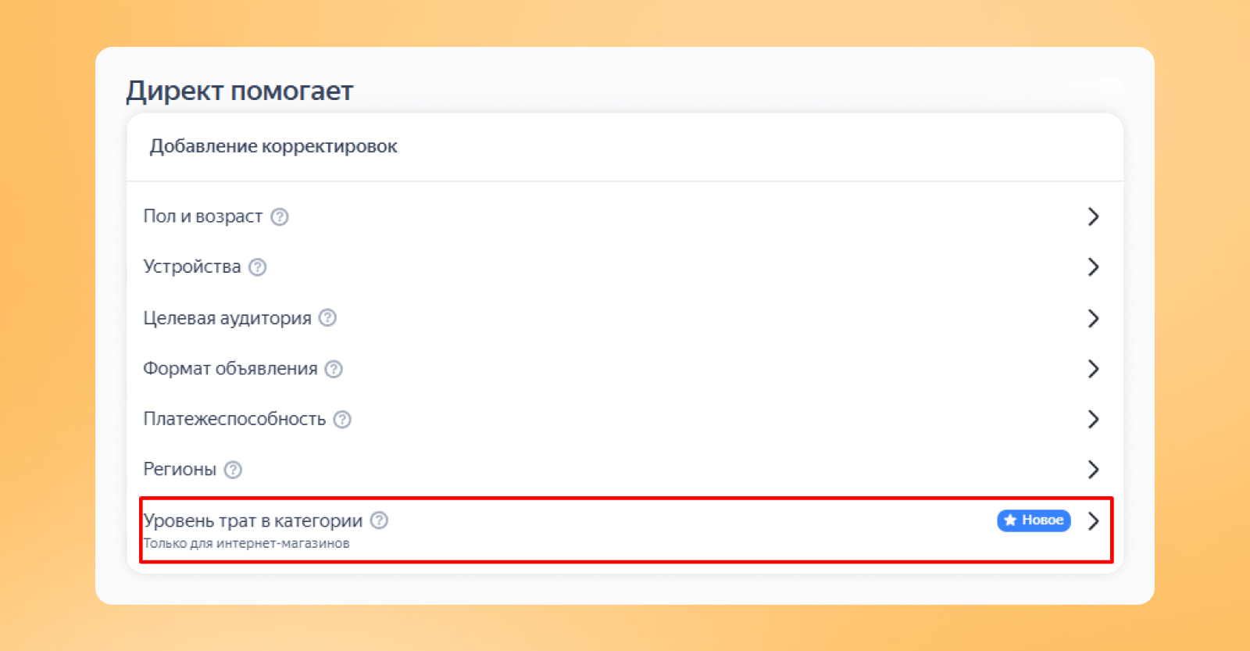Expand Пол и возраст chevron arrow

pyautogui.click(x=1094, y=216)
